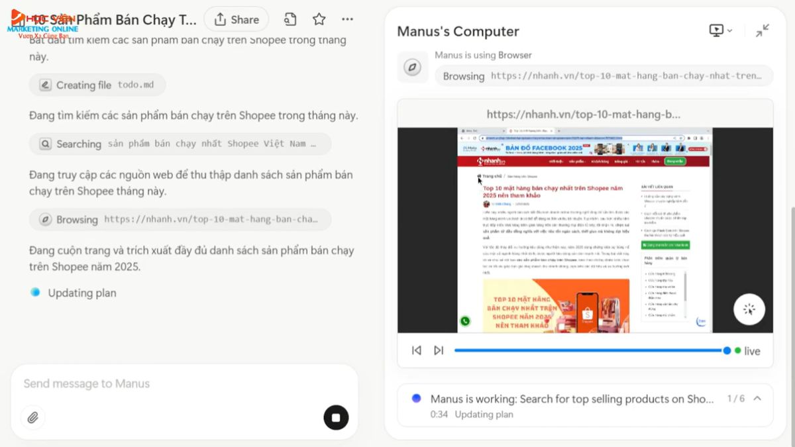Open the Browsing URL chip under 'Manus is using Browser'

click(604, 75)
